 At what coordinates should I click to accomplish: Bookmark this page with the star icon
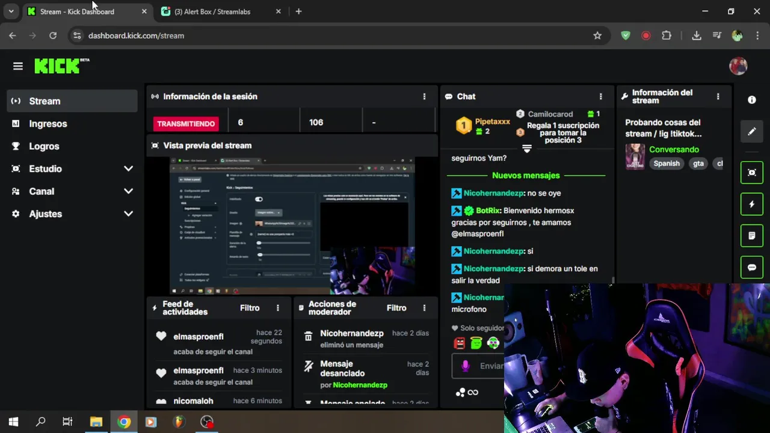[x=597, y=35]
